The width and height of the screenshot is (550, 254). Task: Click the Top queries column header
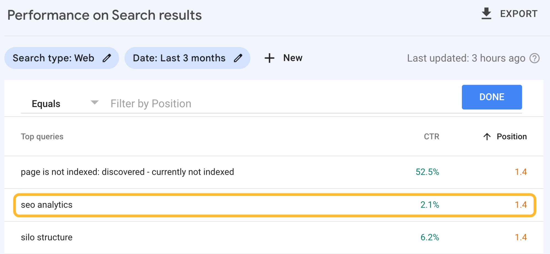click(x=42, y=136)
